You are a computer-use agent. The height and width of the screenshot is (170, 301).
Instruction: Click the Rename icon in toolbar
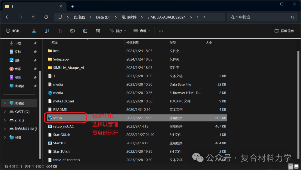(72, 31)
